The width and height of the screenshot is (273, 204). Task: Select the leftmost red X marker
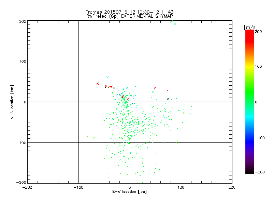pyautogui.click(x=98, y=83)
